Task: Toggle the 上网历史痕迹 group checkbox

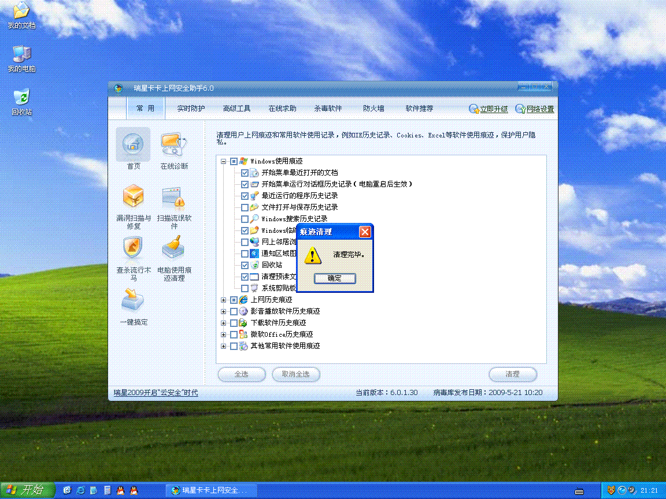Action: click(234, 300)
